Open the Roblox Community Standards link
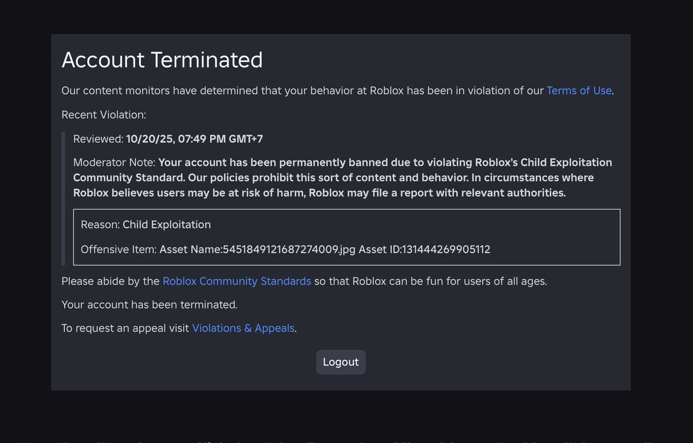The width and height of the screenshot is (693, 443). tap(237, 281)
